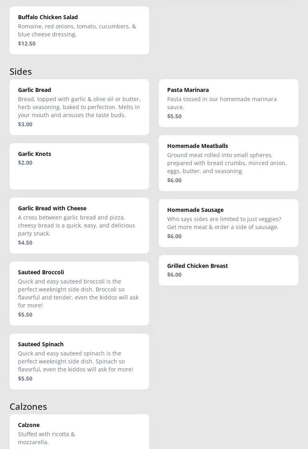Click the Homemade Meatballs description text

[x=227, y=163]
